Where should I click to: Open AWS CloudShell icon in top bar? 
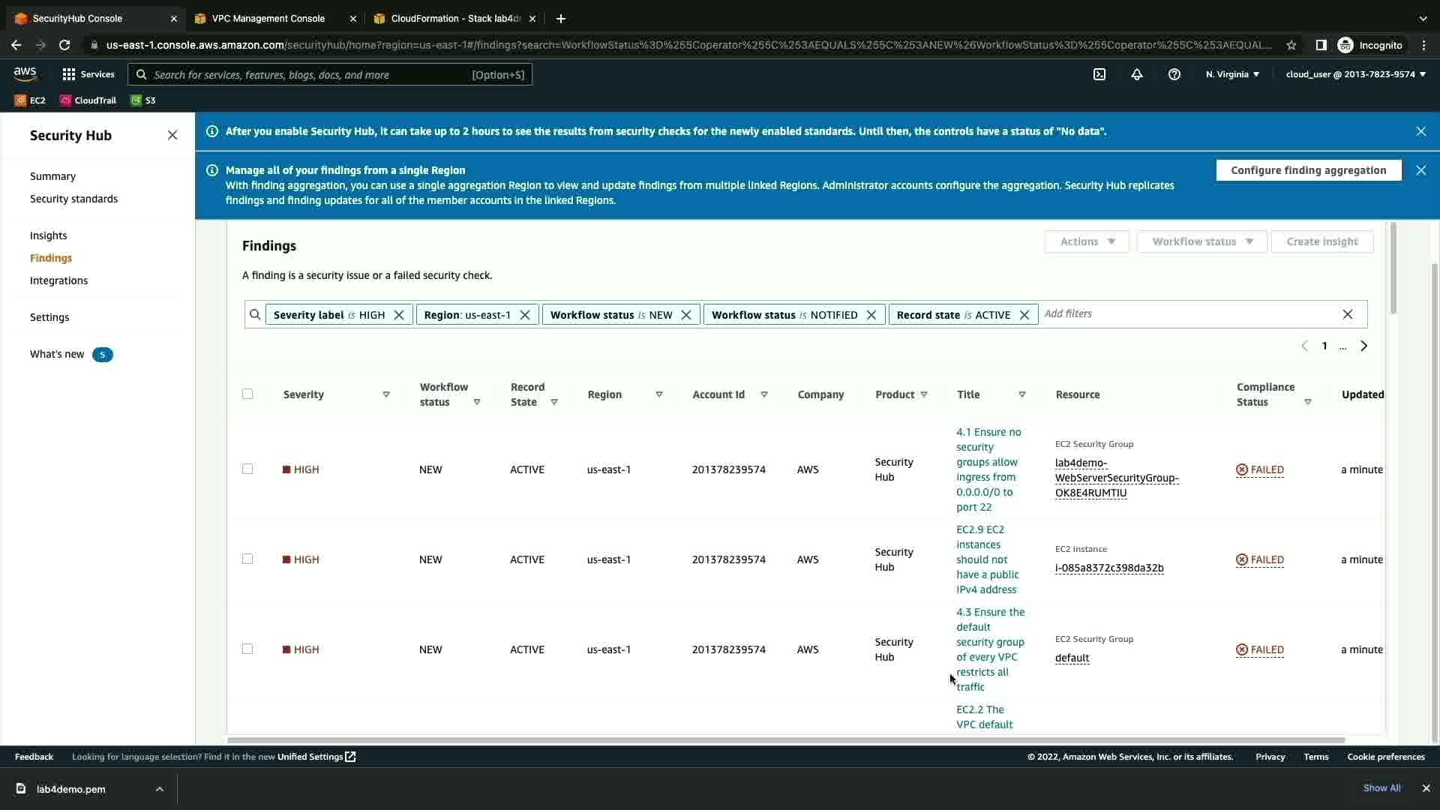click(1099, 74)
